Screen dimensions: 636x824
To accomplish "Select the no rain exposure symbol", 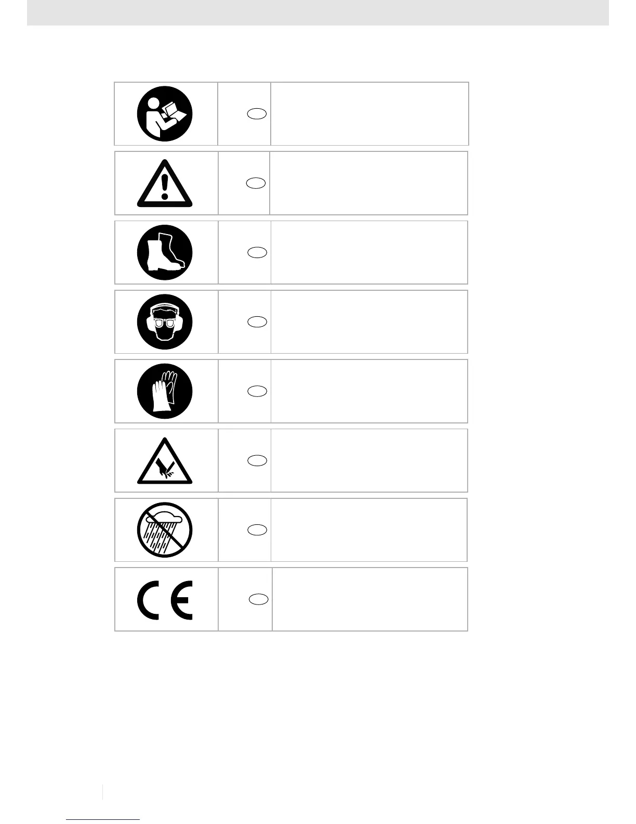I will coord(165,530).
